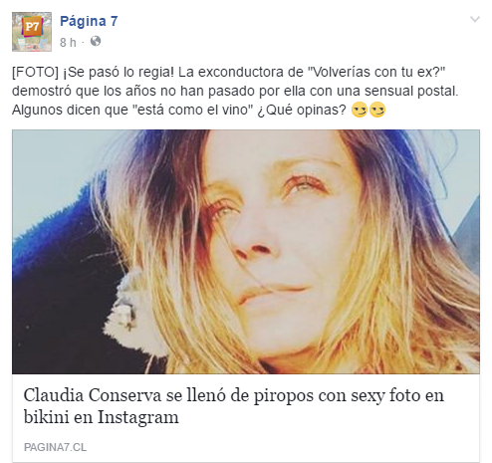Open the Página 7 page name link
This screenshot has height=463, width=492.
89,21
